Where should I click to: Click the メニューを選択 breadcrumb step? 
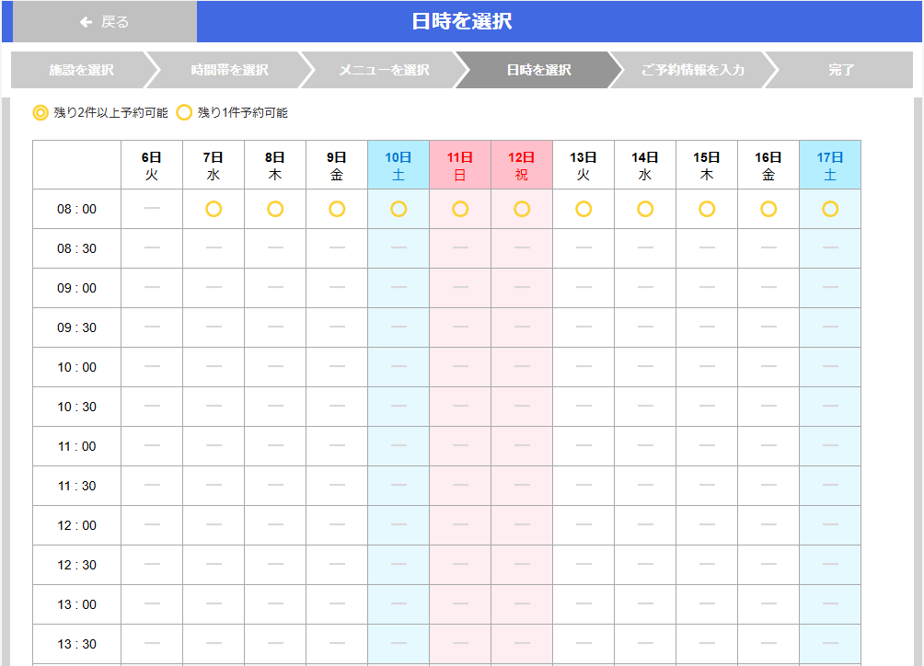pyautogui.click(x=380, y=69)
